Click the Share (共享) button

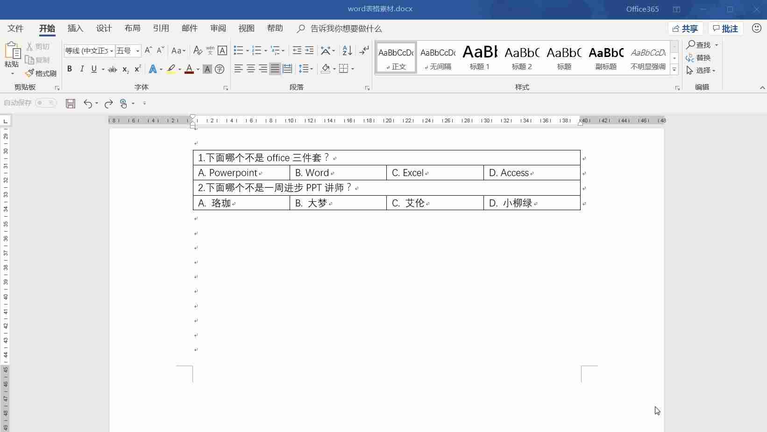(x=685, y=28)
